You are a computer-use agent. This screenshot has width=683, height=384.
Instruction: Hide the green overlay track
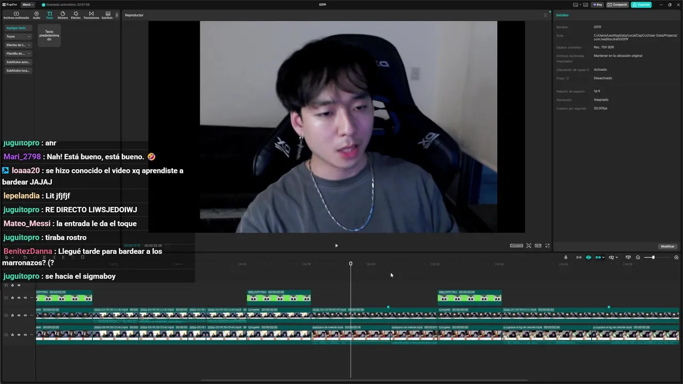tap(19, 298)
